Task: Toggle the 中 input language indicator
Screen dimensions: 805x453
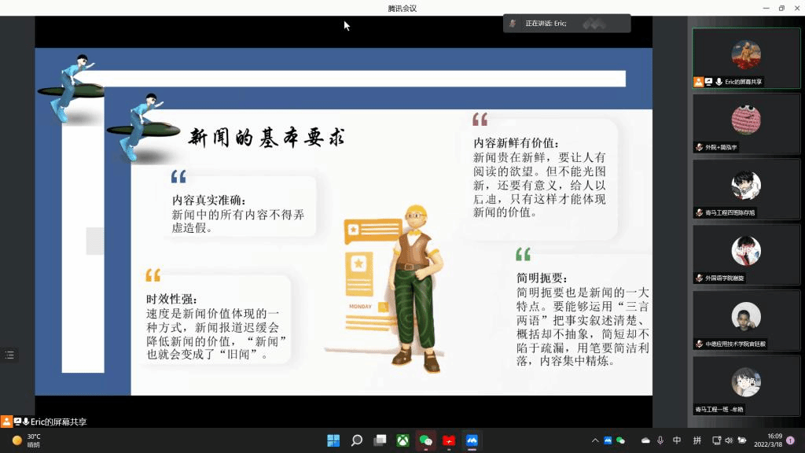Action: pyautogui.click(x=677, y=440)
